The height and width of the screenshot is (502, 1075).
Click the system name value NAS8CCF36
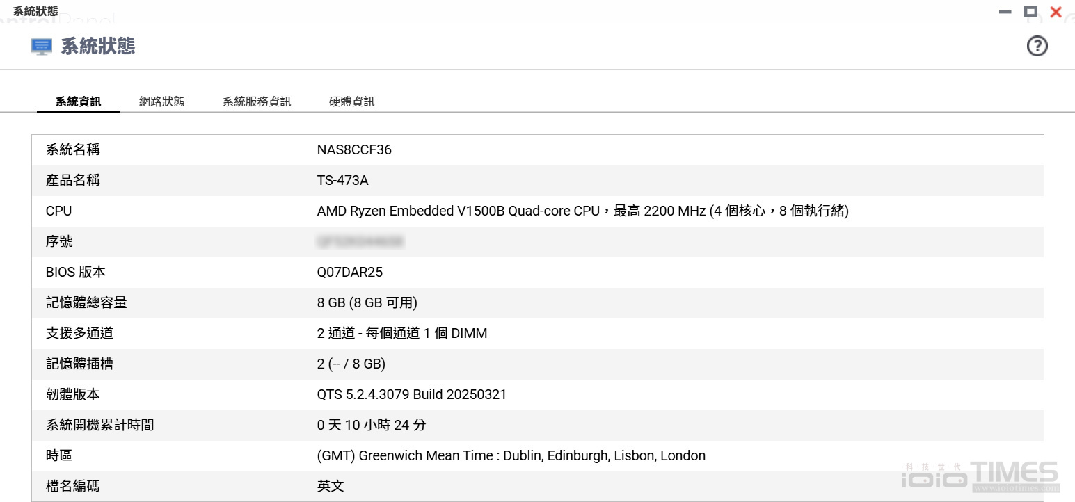tap(354, 149)
